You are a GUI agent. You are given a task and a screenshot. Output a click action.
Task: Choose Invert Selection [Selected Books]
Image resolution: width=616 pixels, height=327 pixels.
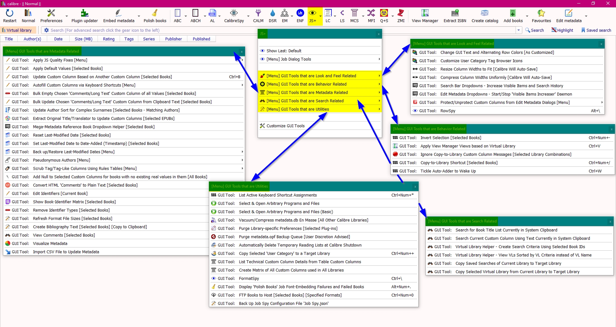point(503,138)
